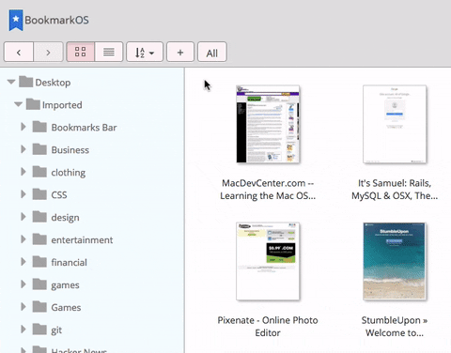Open the Pixenate photo editor thumbnail
451x353 pixels.
[x=268, y=261]
